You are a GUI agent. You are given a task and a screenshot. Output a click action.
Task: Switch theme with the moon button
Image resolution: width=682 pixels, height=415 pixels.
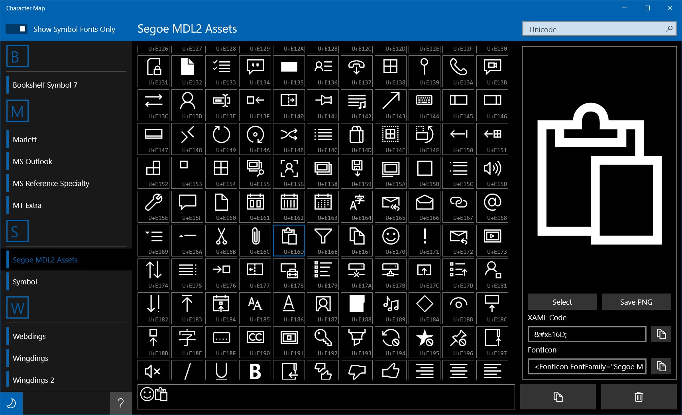tap(12, 403)
